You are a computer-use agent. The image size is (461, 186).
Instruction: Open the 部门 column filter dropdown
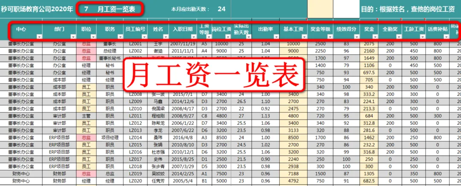(73, 37)
